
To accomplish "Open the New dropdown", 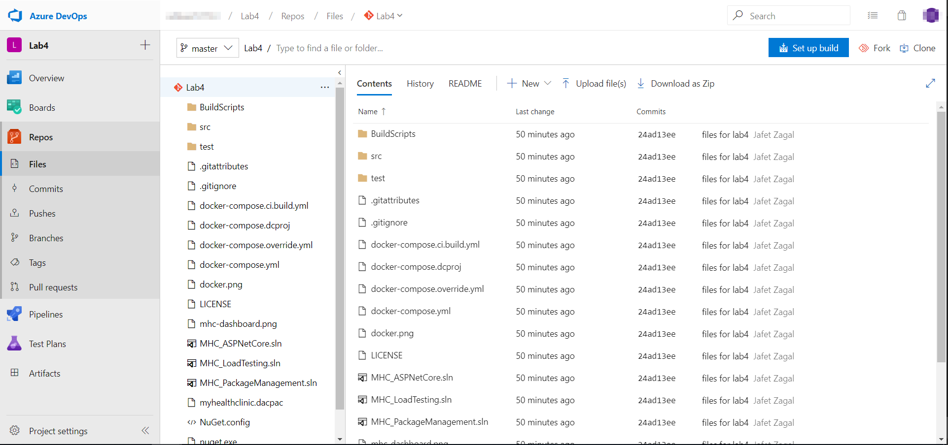I will [529, 84].
